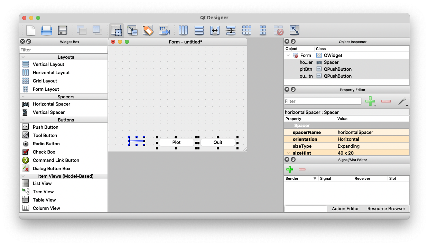Sort connections by the Sender column header
Screen dimensions: 429x245
(301, 178)
